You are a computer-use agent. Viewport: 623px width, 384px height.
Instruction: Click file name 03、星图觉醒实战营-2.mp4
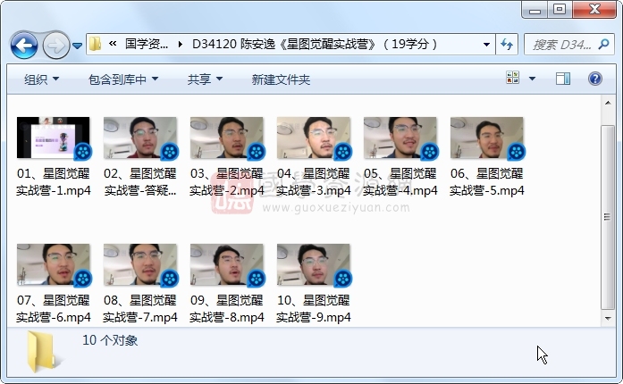coord(227,182)
